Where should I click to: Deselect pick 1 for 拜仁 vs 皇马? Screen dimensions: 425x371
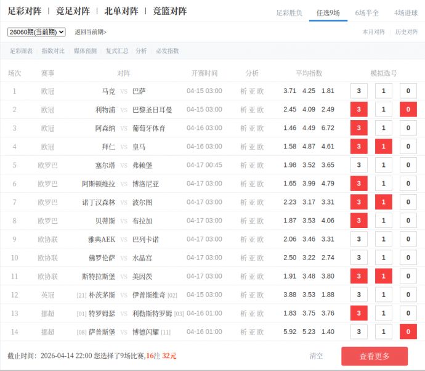point(383,147)
